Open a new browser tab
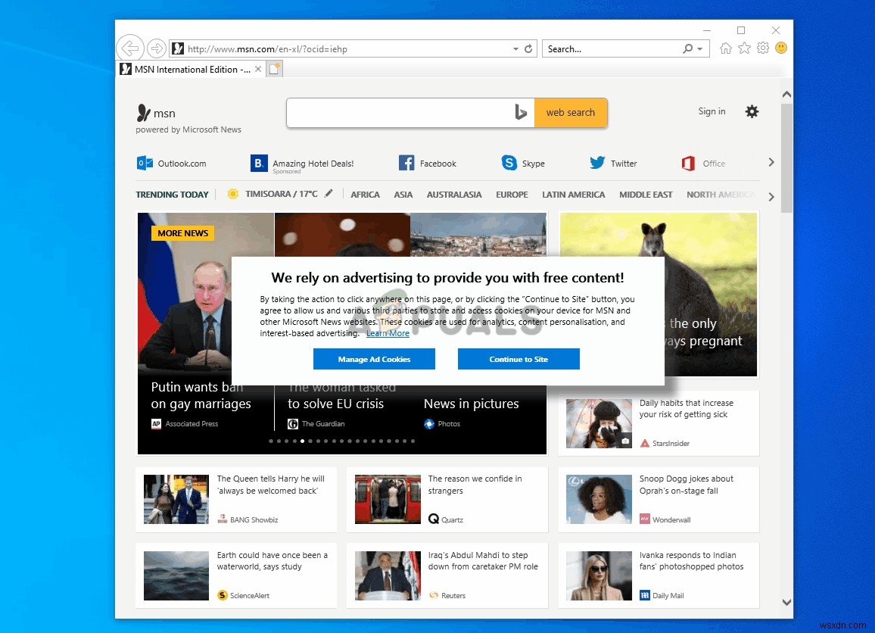The image size is (875, 633). coord(274,68)
